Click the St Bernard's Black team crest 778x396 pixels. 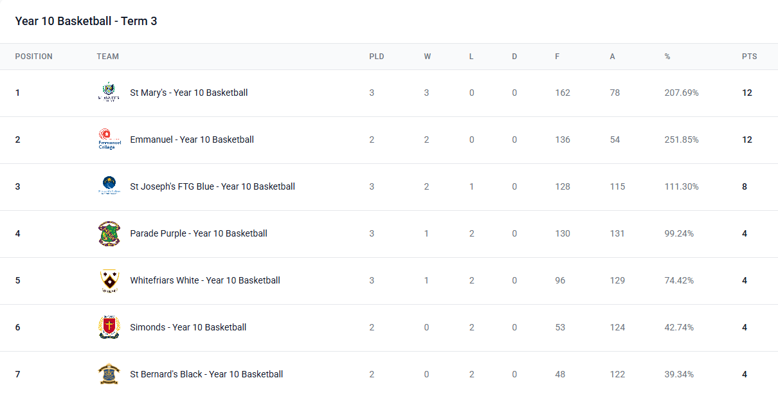[109, 374]
